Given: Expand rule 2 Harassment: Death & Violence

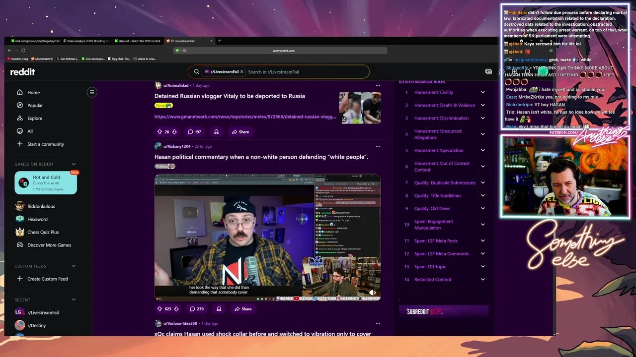Looking at the screenshot, I should tap(482, 105).
